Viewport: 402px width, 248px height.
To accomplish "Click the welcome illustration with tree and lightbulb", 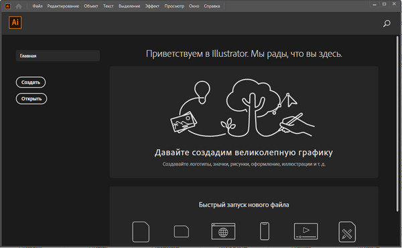I will [243, 108].
